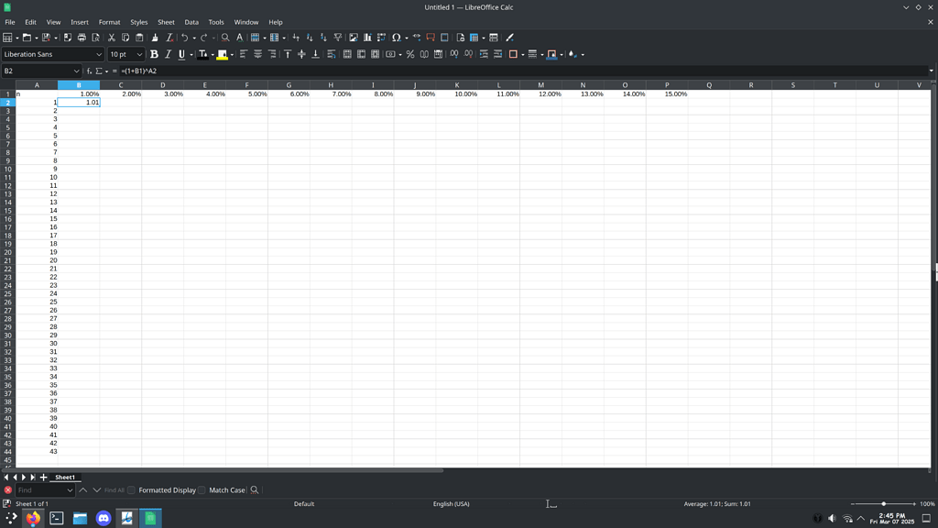The height and width of the screenshot is (528, 938).
Task: Open the font name dropdown
Action: click(x=101, y=54)
